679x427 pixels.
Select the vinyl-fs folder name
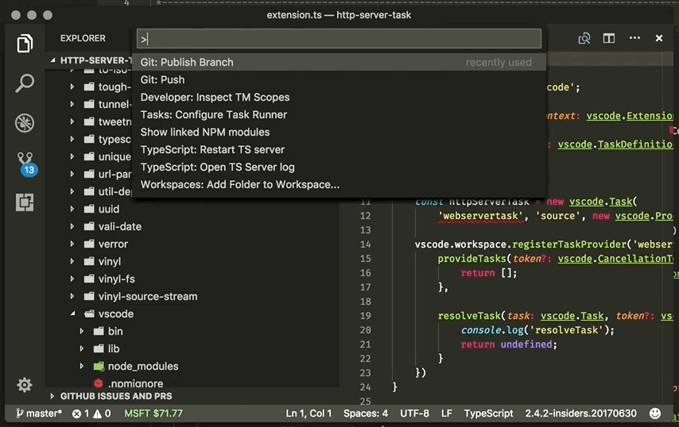pos(117,279)
